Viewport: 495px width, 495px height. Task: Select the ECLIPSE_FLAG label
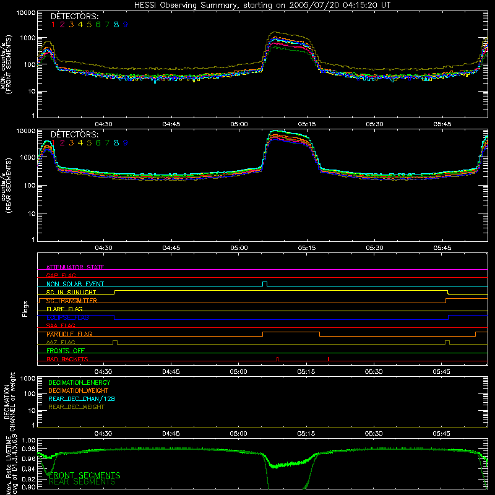67,317
